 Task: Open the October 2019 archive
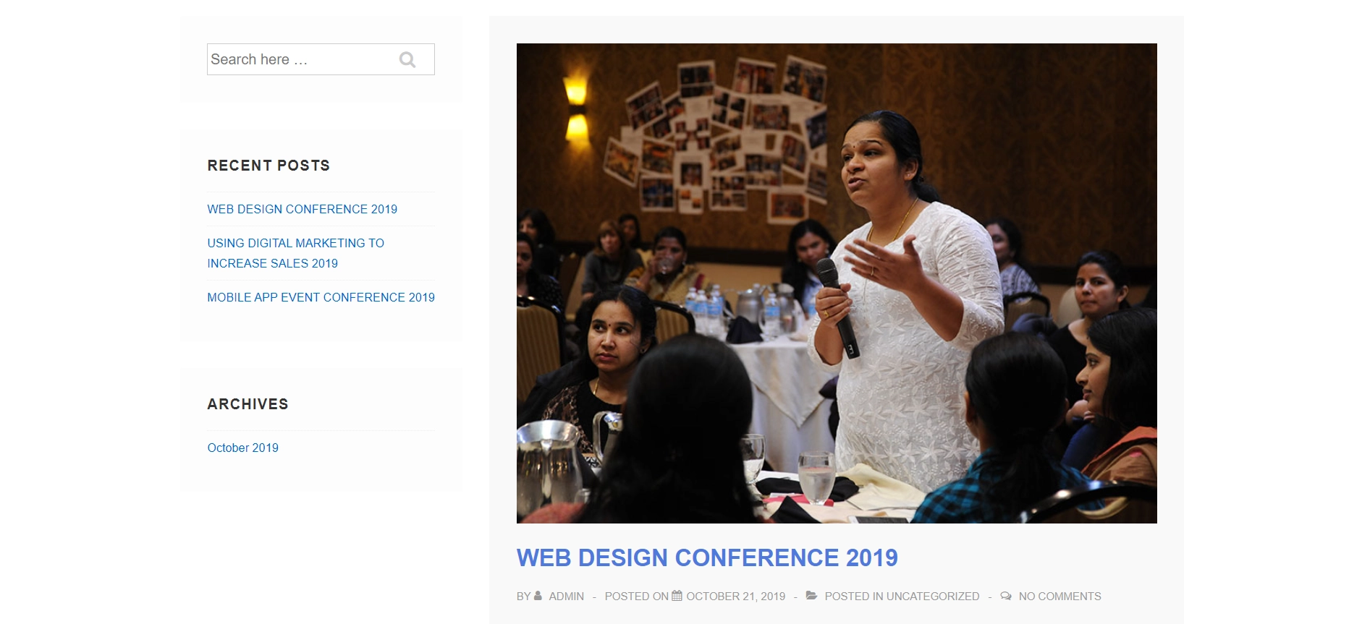(243, 448)
